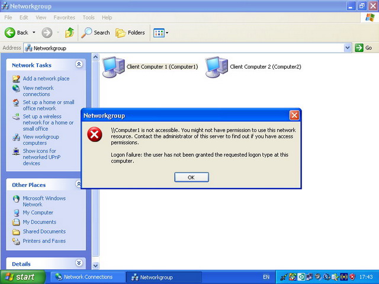Close the Networkgroup error dialog
Viewport: 379px width, 284px height.
(294, 115)
